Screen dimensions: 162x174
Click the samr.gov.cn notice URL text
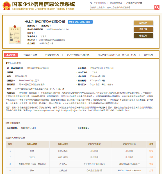(x=78, y=110)
